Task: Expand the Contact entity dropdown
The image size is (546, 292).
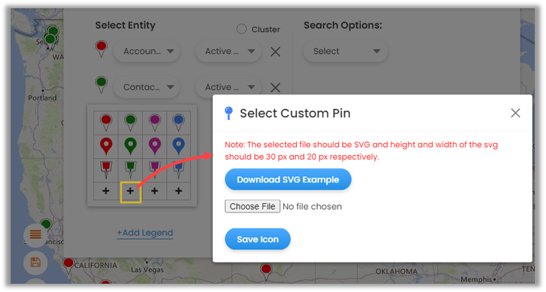Action: coord(147,87)
